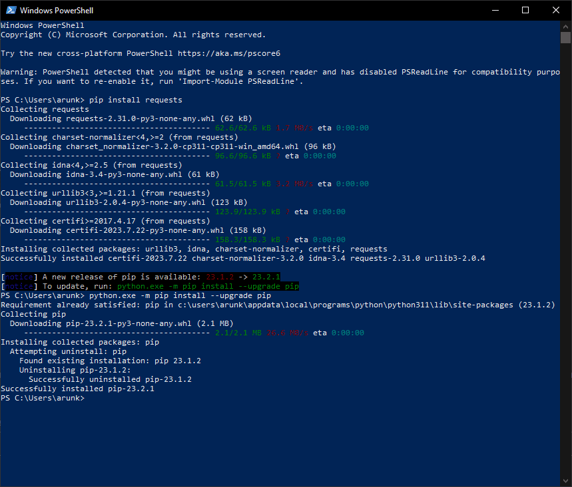Click the red '23.1.2' version in notice

tap(220, 277)
